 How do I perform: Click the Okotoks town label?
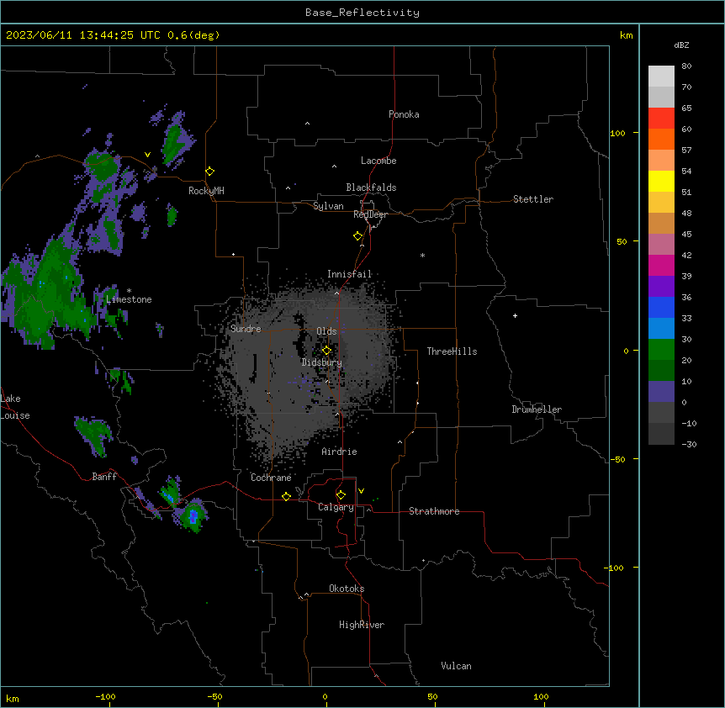point(347,589)
